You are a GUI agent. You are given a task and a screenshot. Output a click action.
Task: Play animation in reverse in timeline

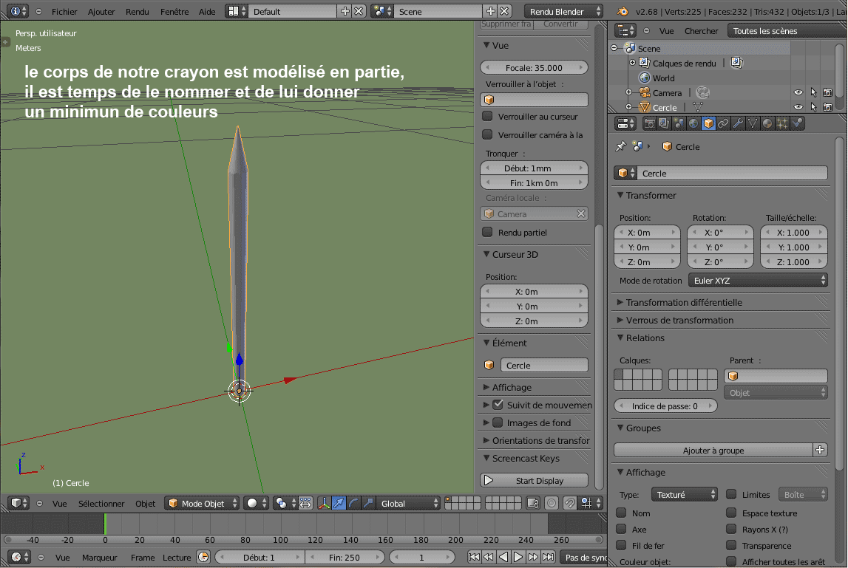click(503, 557)
